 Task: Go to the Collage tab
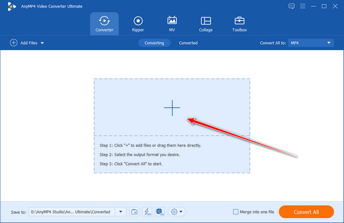pos(206,24)
